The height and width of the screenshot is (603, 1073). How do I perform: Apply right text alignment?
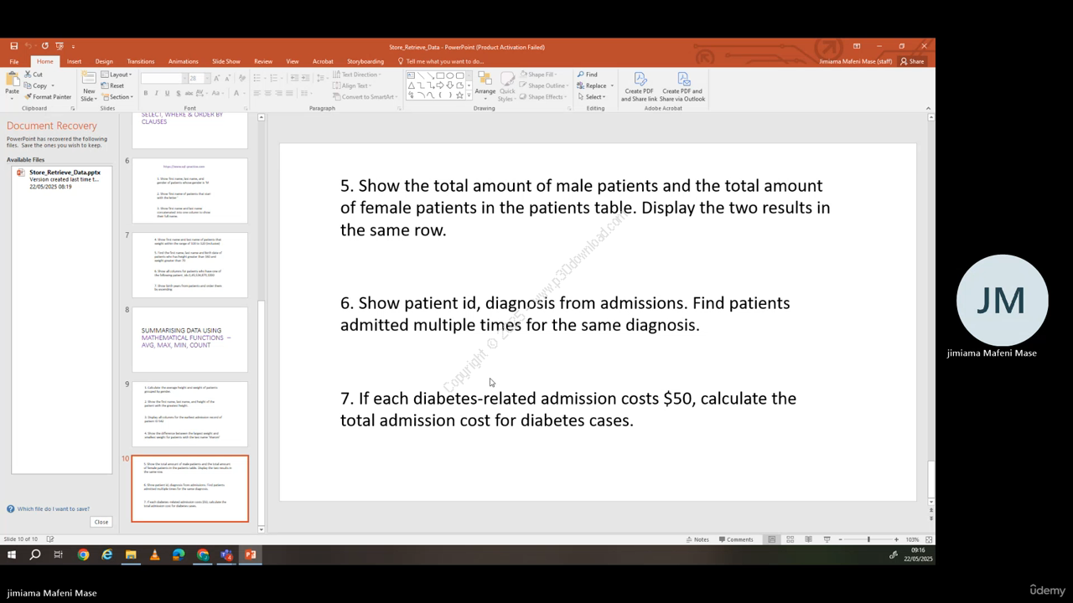(x=279, y=93)
